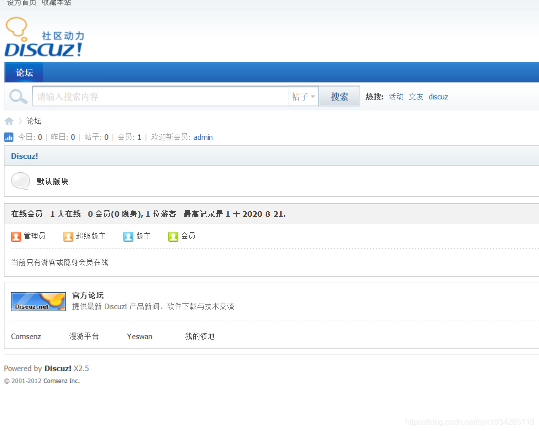
Task: Click 收藏本站 at the top
Action: pyautogui.click(x=56, y=3)
